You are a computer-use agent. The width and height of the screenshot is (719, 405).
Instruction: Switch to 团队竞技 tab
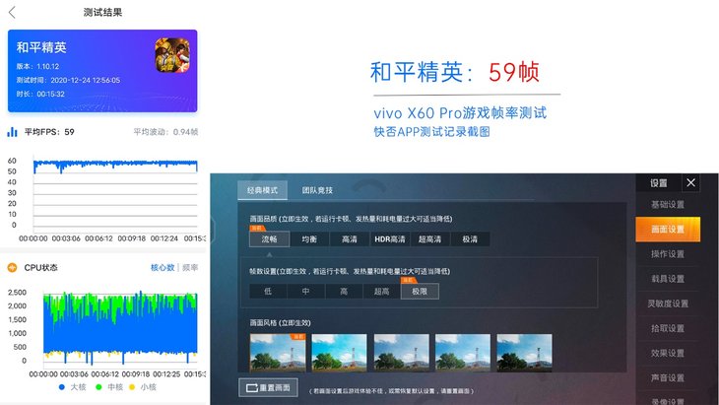pos(317,189)
